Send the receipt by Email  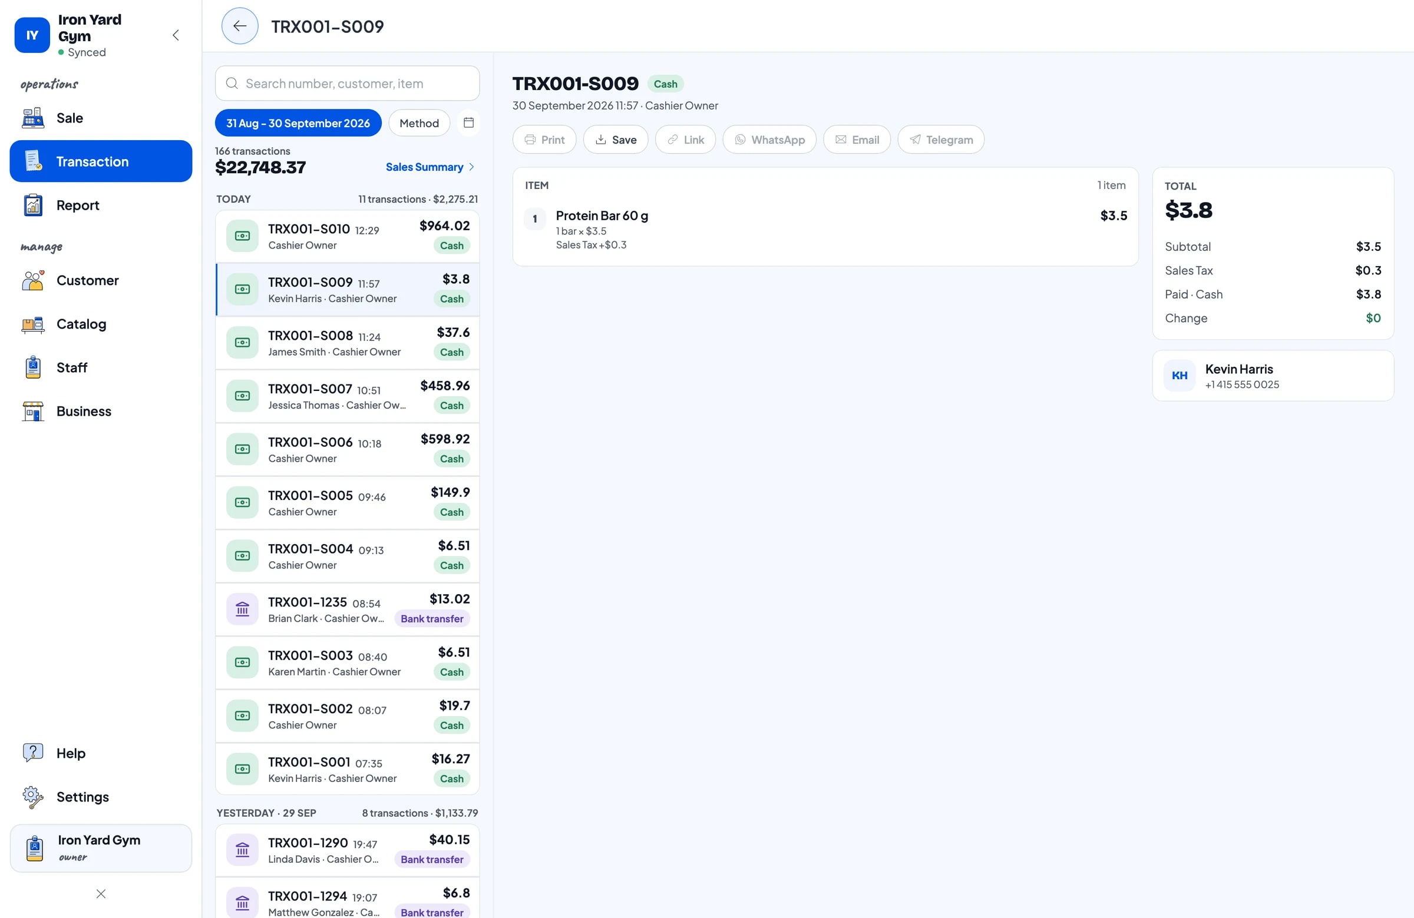[x=857, y=140]
